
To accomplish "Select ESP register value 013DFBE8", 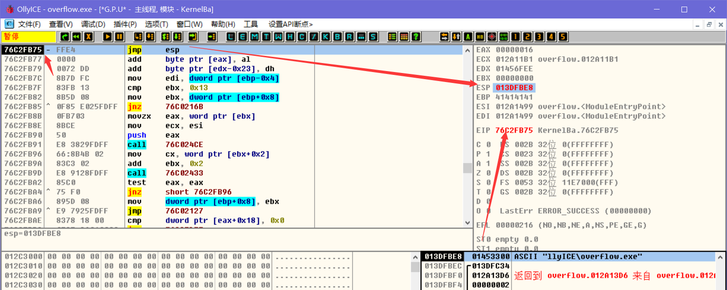I will [x=514, y=88].
